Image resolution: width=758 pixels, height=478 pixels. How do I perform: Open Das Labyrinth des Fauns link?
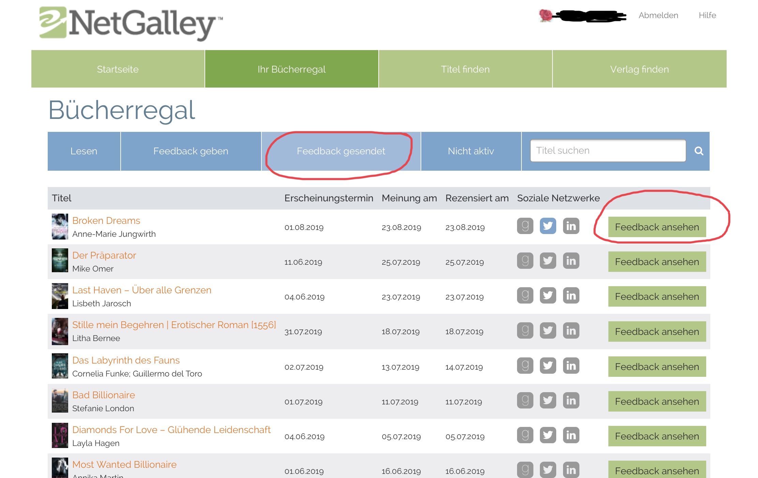[x=126, y=360]
